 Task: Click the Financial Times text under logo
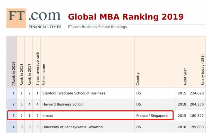click(x=45, y=27)
